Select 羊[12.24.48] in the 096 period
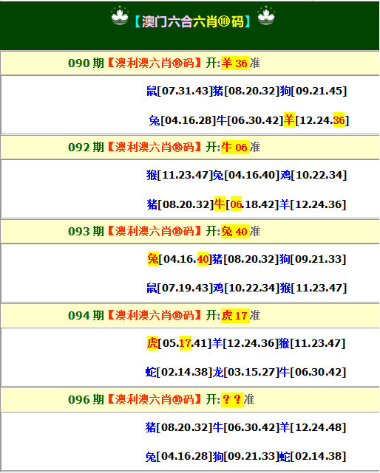 (x=313, y=427)
